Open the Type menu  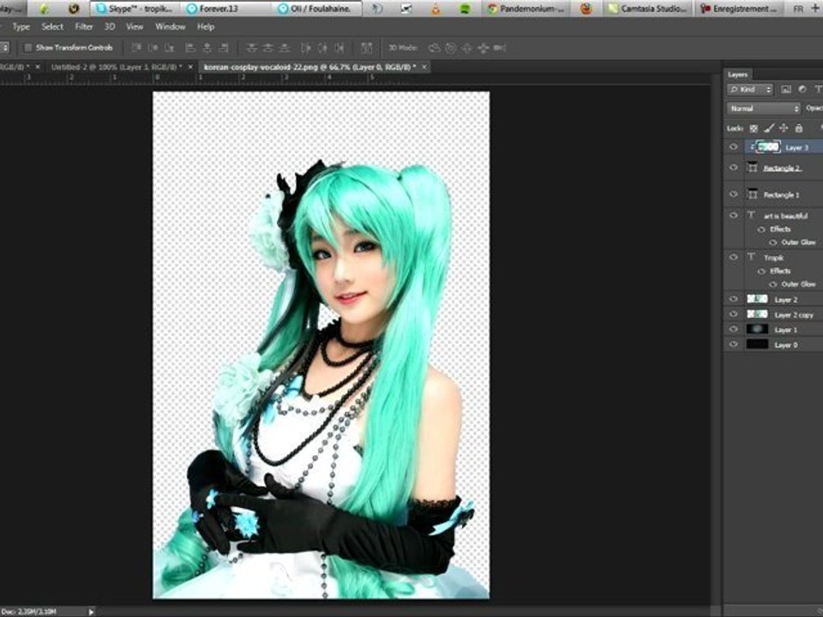point(21,27)
